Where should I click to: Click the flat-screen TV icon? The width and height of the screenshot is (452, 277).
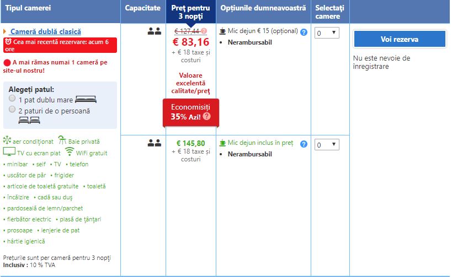(x=9, y=152)
